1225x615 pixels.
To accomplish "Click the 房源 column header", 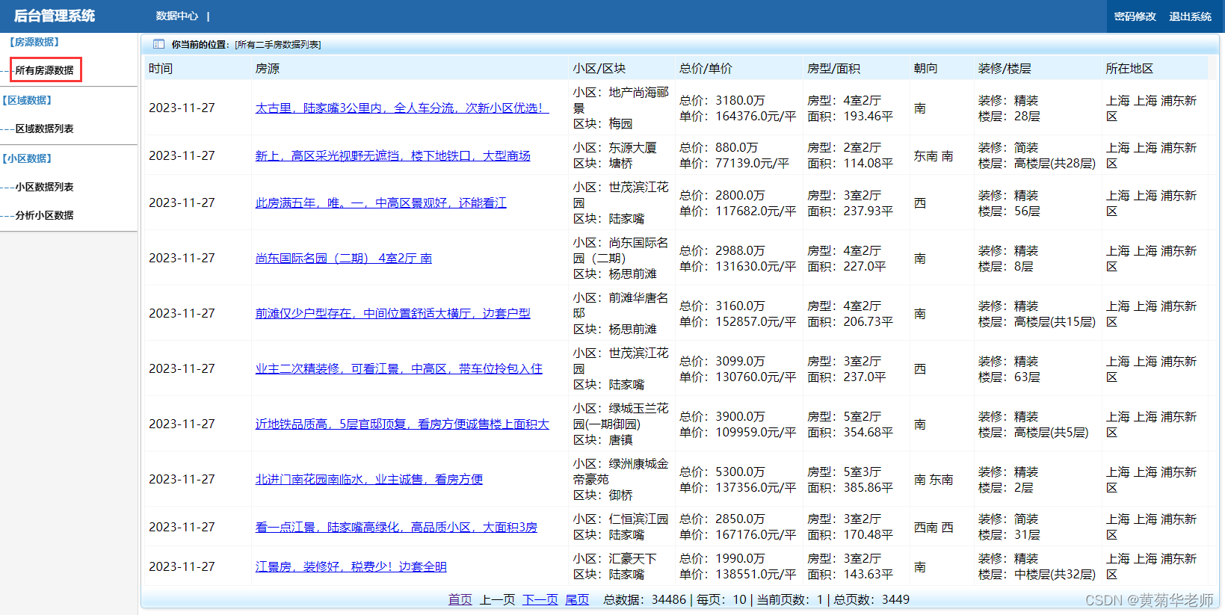I will pyautogui.click(x=268, y=68).
